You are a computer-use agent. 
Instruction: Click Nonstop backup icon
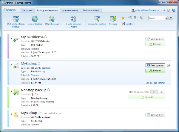[x=16, y=92]
